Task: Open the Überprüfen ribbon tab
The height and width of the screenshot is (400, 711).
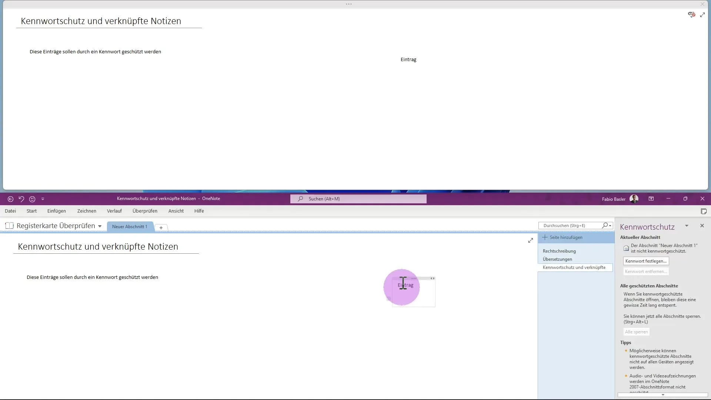Action: (x=145, y=211)
